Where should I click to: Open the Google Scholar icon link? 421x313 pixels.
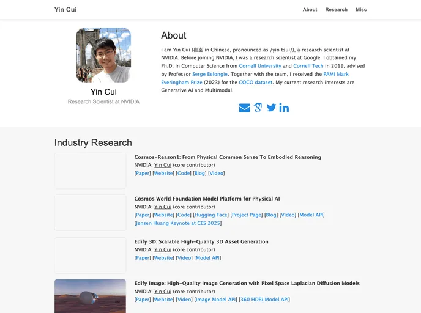pyautogui.click(x=258, y=108)
